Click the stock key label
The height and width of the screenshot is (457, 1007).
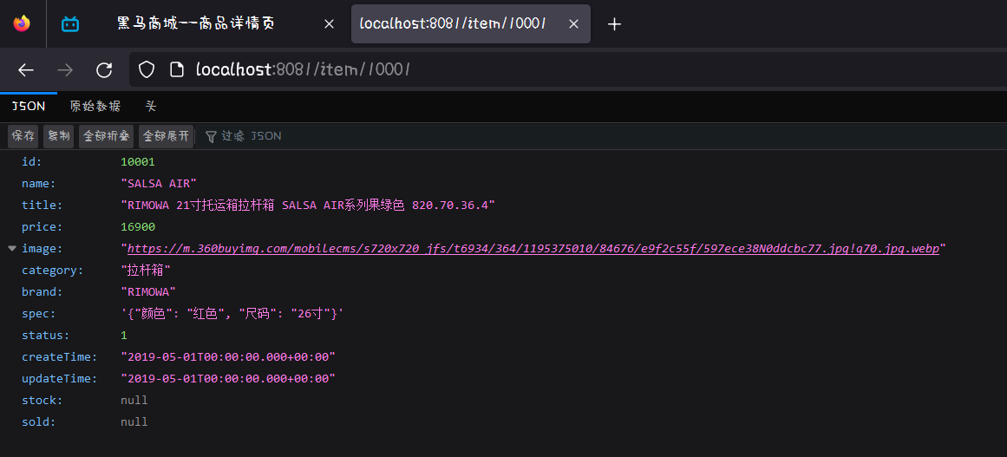click(42, 401)
